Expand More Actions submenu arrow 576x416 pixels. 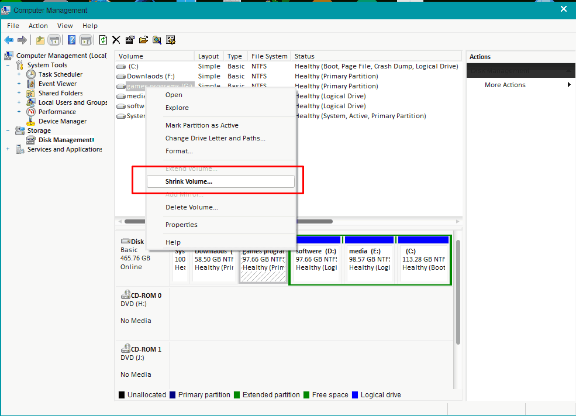click(569, 84)
